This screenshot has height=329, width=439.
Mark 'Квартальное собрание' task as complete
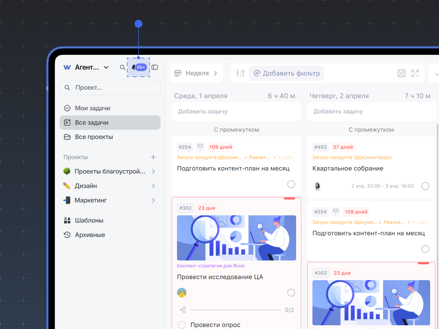pyautogui.click(x=425, y=186)
